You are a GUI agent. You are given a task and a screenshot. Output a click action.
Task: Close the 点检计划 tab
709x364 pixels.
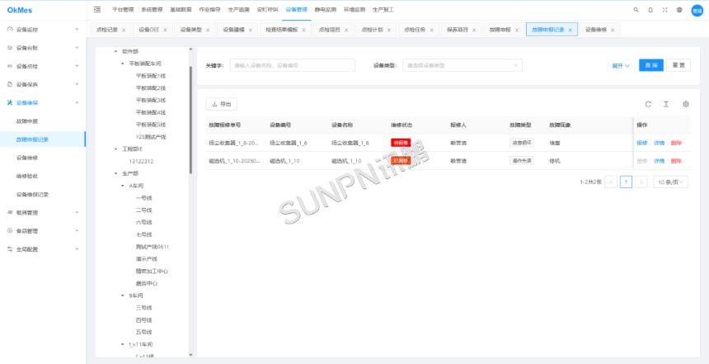coord(388,30)
